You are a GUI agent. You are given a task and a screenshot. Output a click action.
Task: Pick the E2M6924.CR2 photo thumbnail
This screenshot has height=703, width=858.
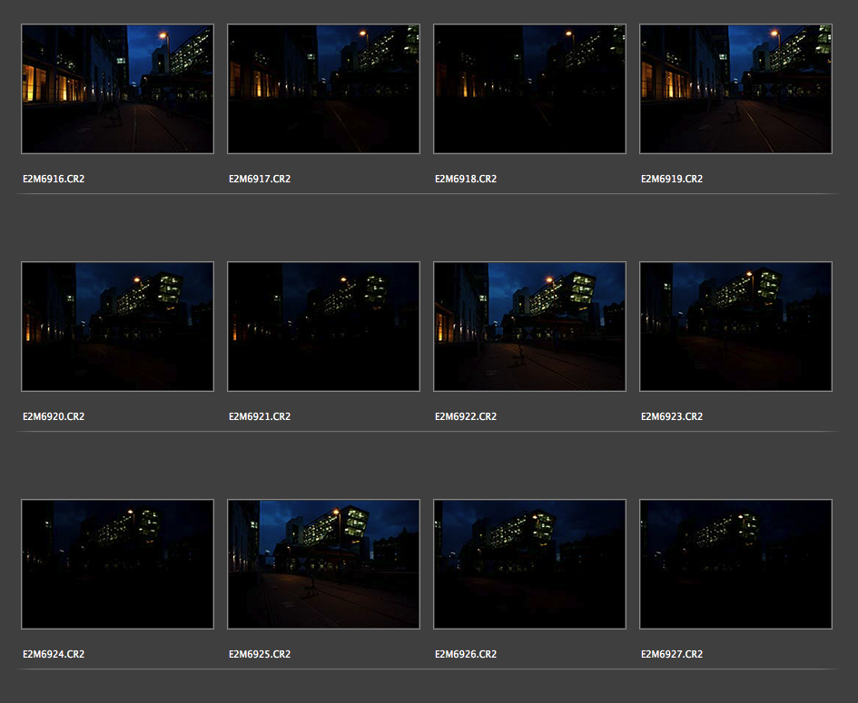coord(117,564)
